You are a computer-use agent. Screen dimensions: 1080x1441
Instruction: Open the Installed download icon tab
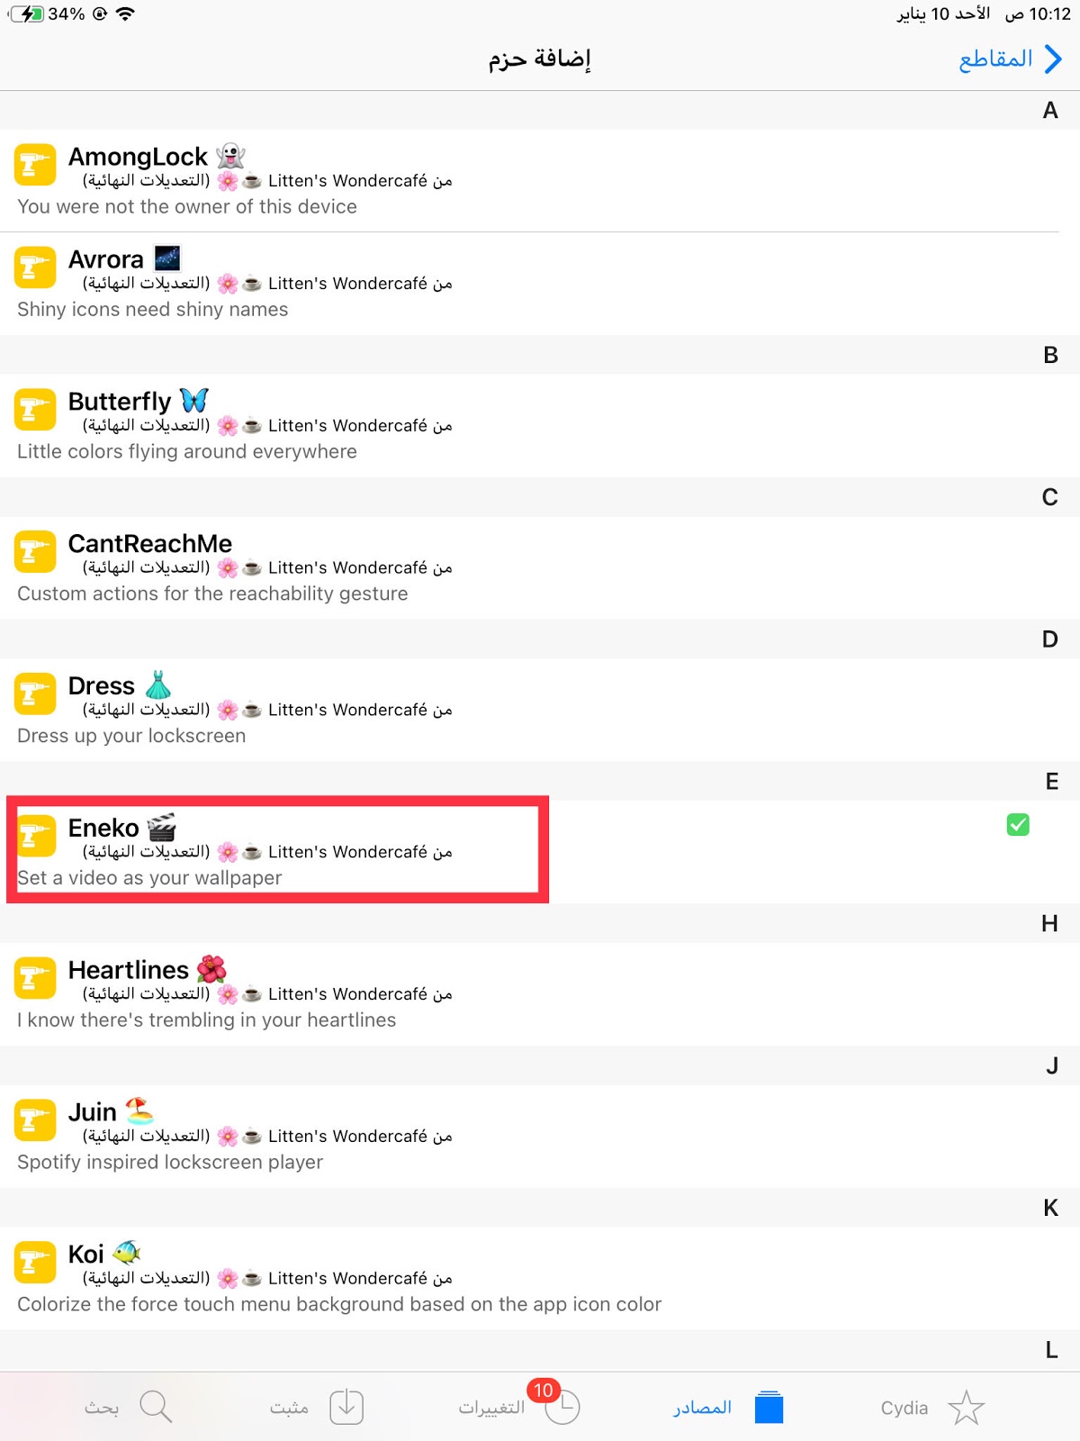coord(346,1407)
